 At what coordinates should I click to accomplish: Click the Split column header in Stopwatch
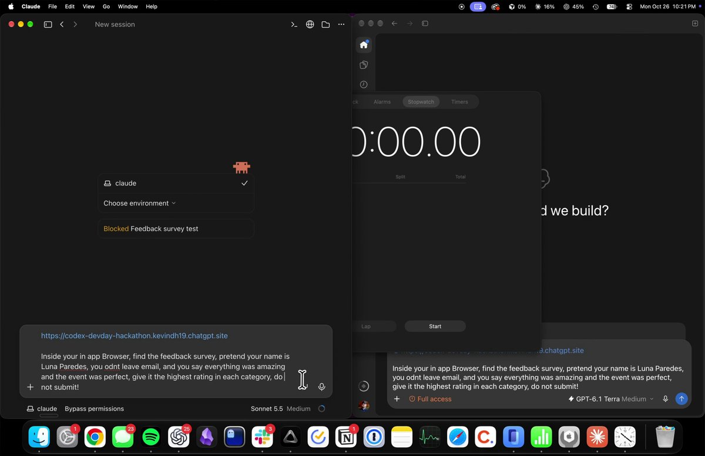(400, 176)
